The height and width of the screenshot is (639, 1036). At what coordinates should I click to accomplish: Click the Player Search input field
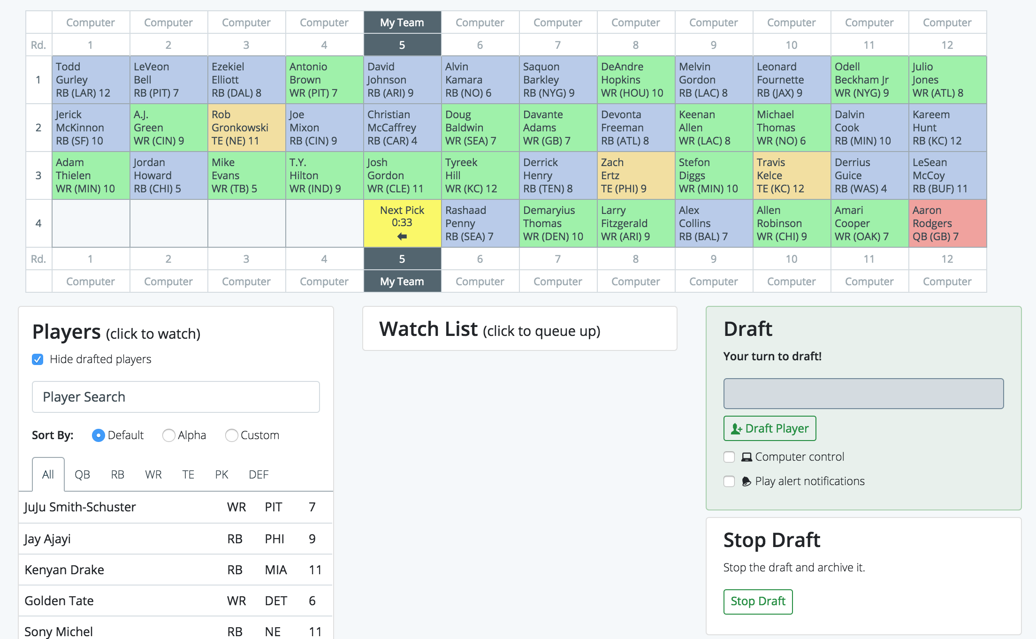pos(176,396)
